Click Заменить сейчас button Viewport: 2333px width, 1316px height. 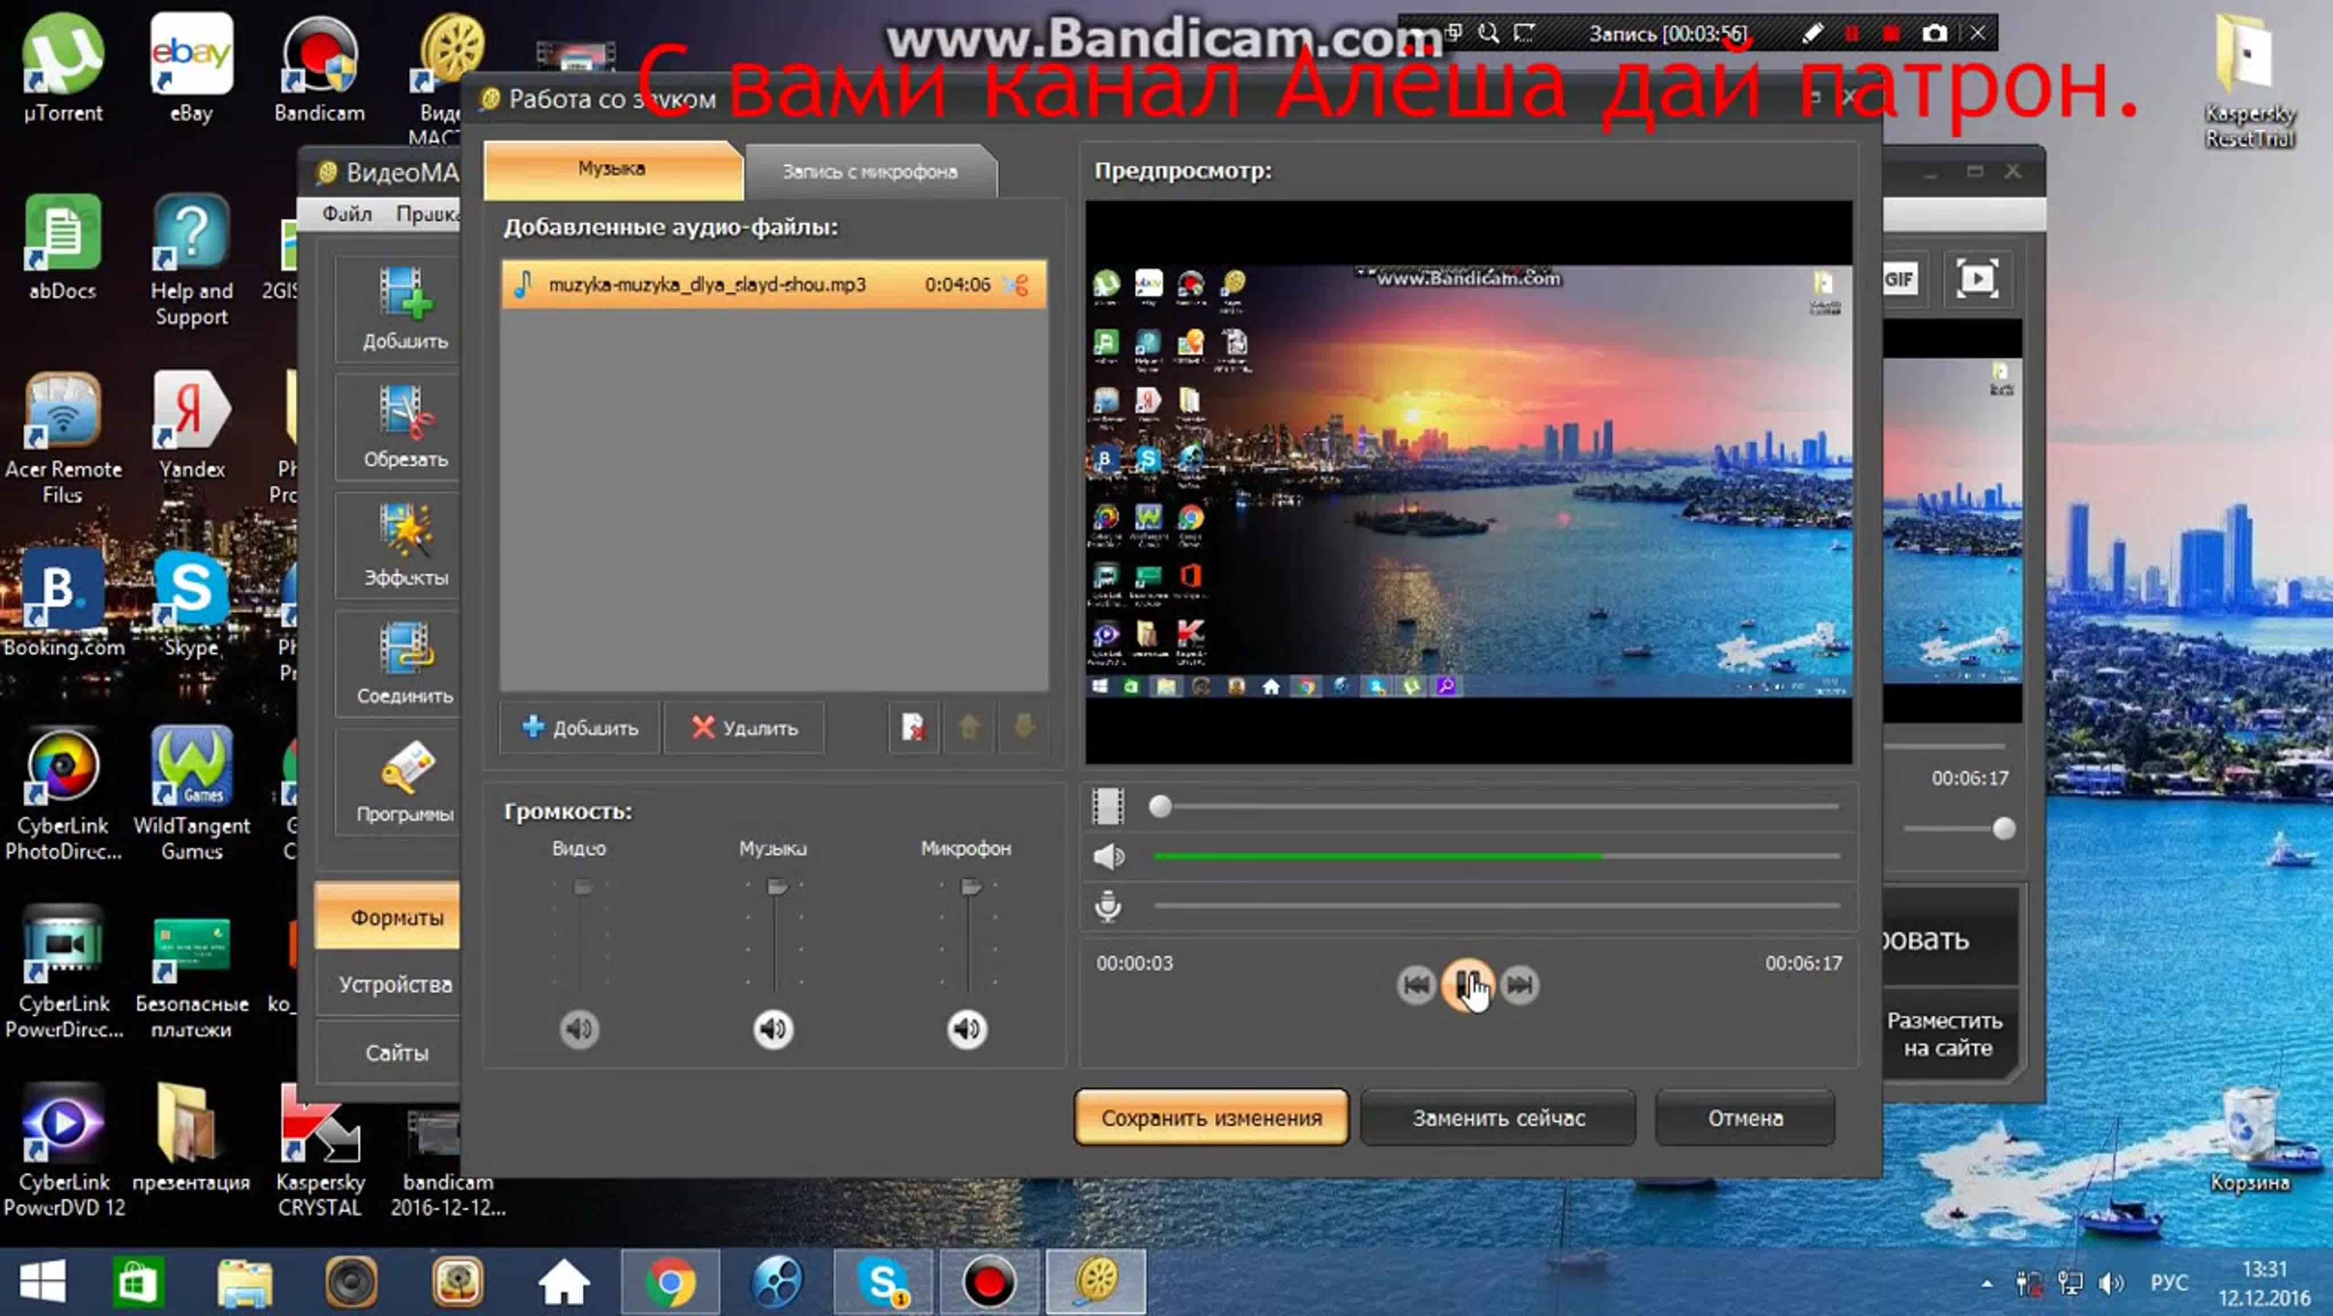coord(1499,1118)
